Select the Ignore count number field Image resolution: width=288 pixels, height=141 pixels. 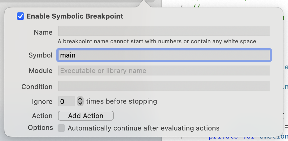(66, 101)
